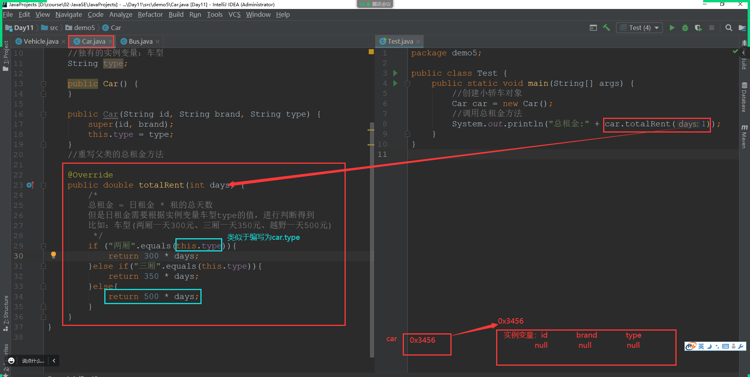This screenshot has width=750, height=377.
Task: Switch to the Bus.java tab
Action: 140,41
